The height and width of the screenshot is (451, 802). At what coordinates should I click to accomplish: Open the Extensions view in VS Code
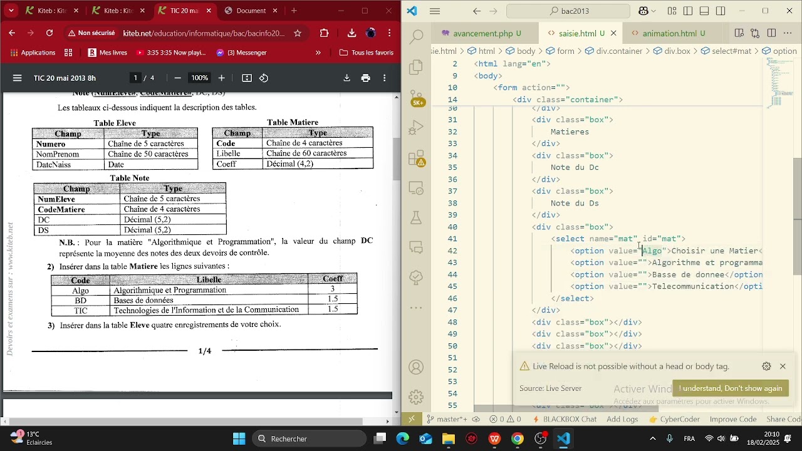(417, 158)
